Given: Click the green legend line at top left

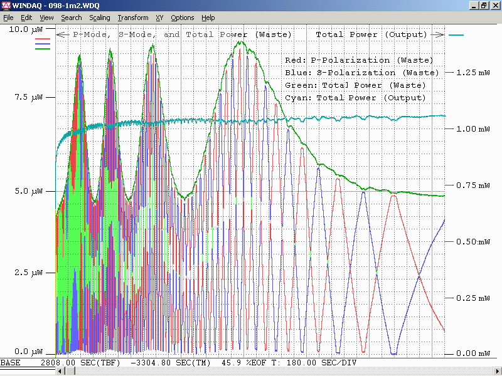Looking at the screenshot, I should [43, 48].
